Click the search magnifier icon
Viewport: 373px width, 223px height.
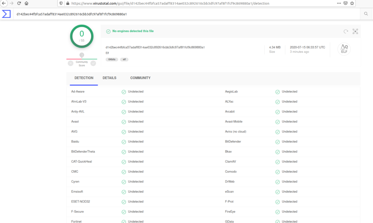tap(366, 14)
